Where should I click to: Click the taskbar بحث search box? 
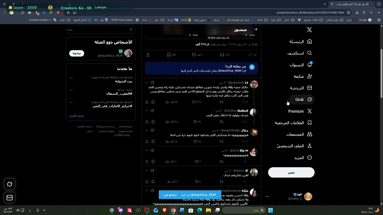tap(244, 210)
